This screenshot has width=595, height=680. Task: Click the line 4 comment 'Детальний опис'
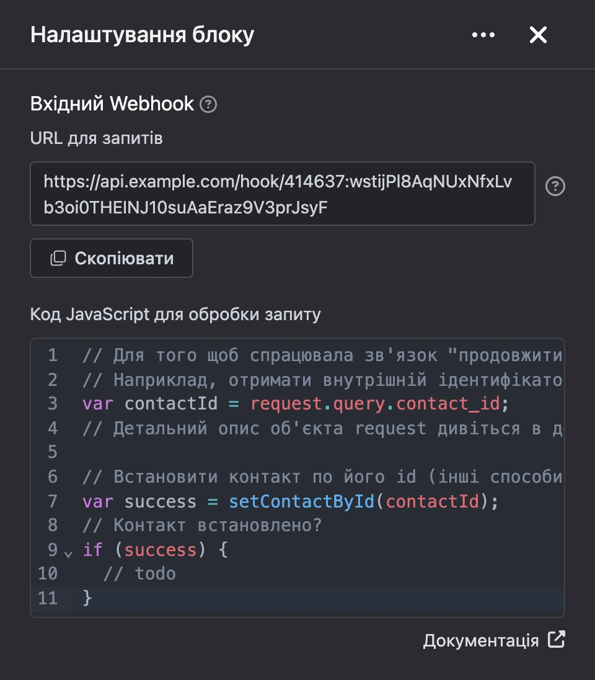322,429
